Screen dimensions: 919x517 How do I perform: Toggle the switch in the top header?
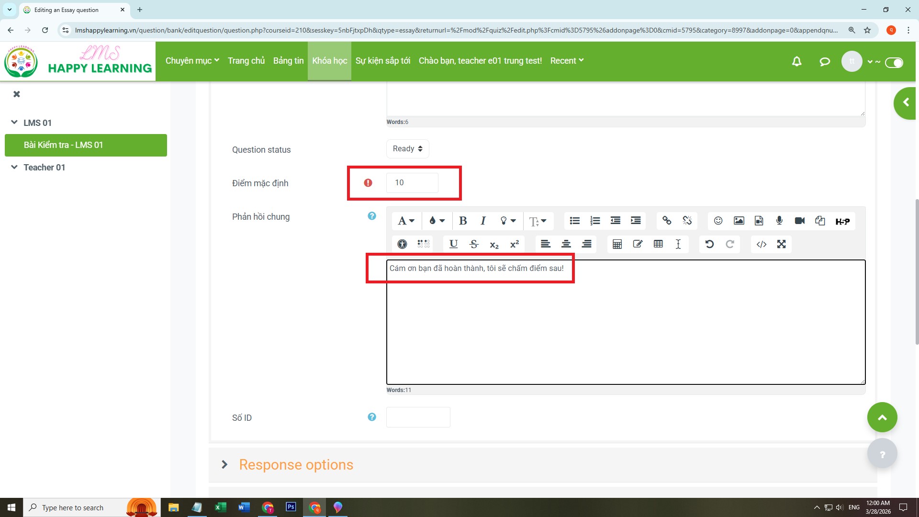coord(894,63)
